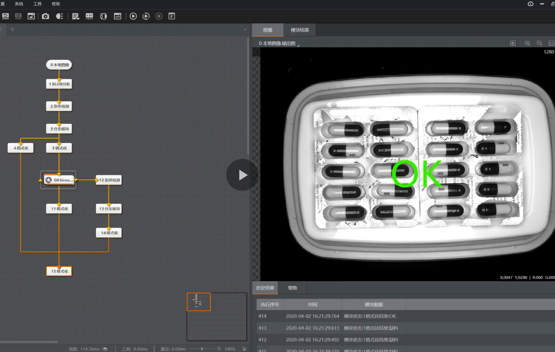Expand the flow tab list chevron

pos(245,30)
